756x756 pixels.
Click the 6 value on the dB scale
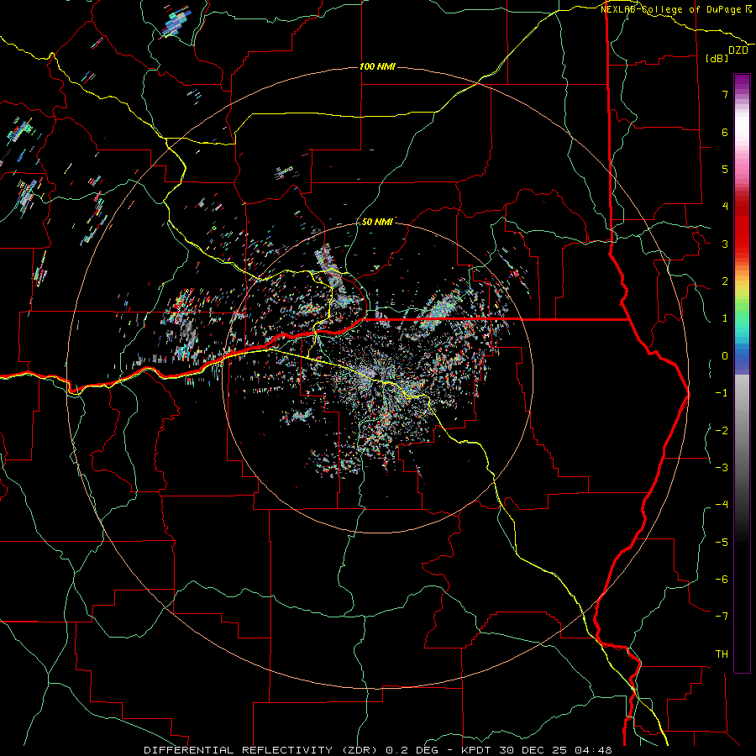[x=725, y=132]
